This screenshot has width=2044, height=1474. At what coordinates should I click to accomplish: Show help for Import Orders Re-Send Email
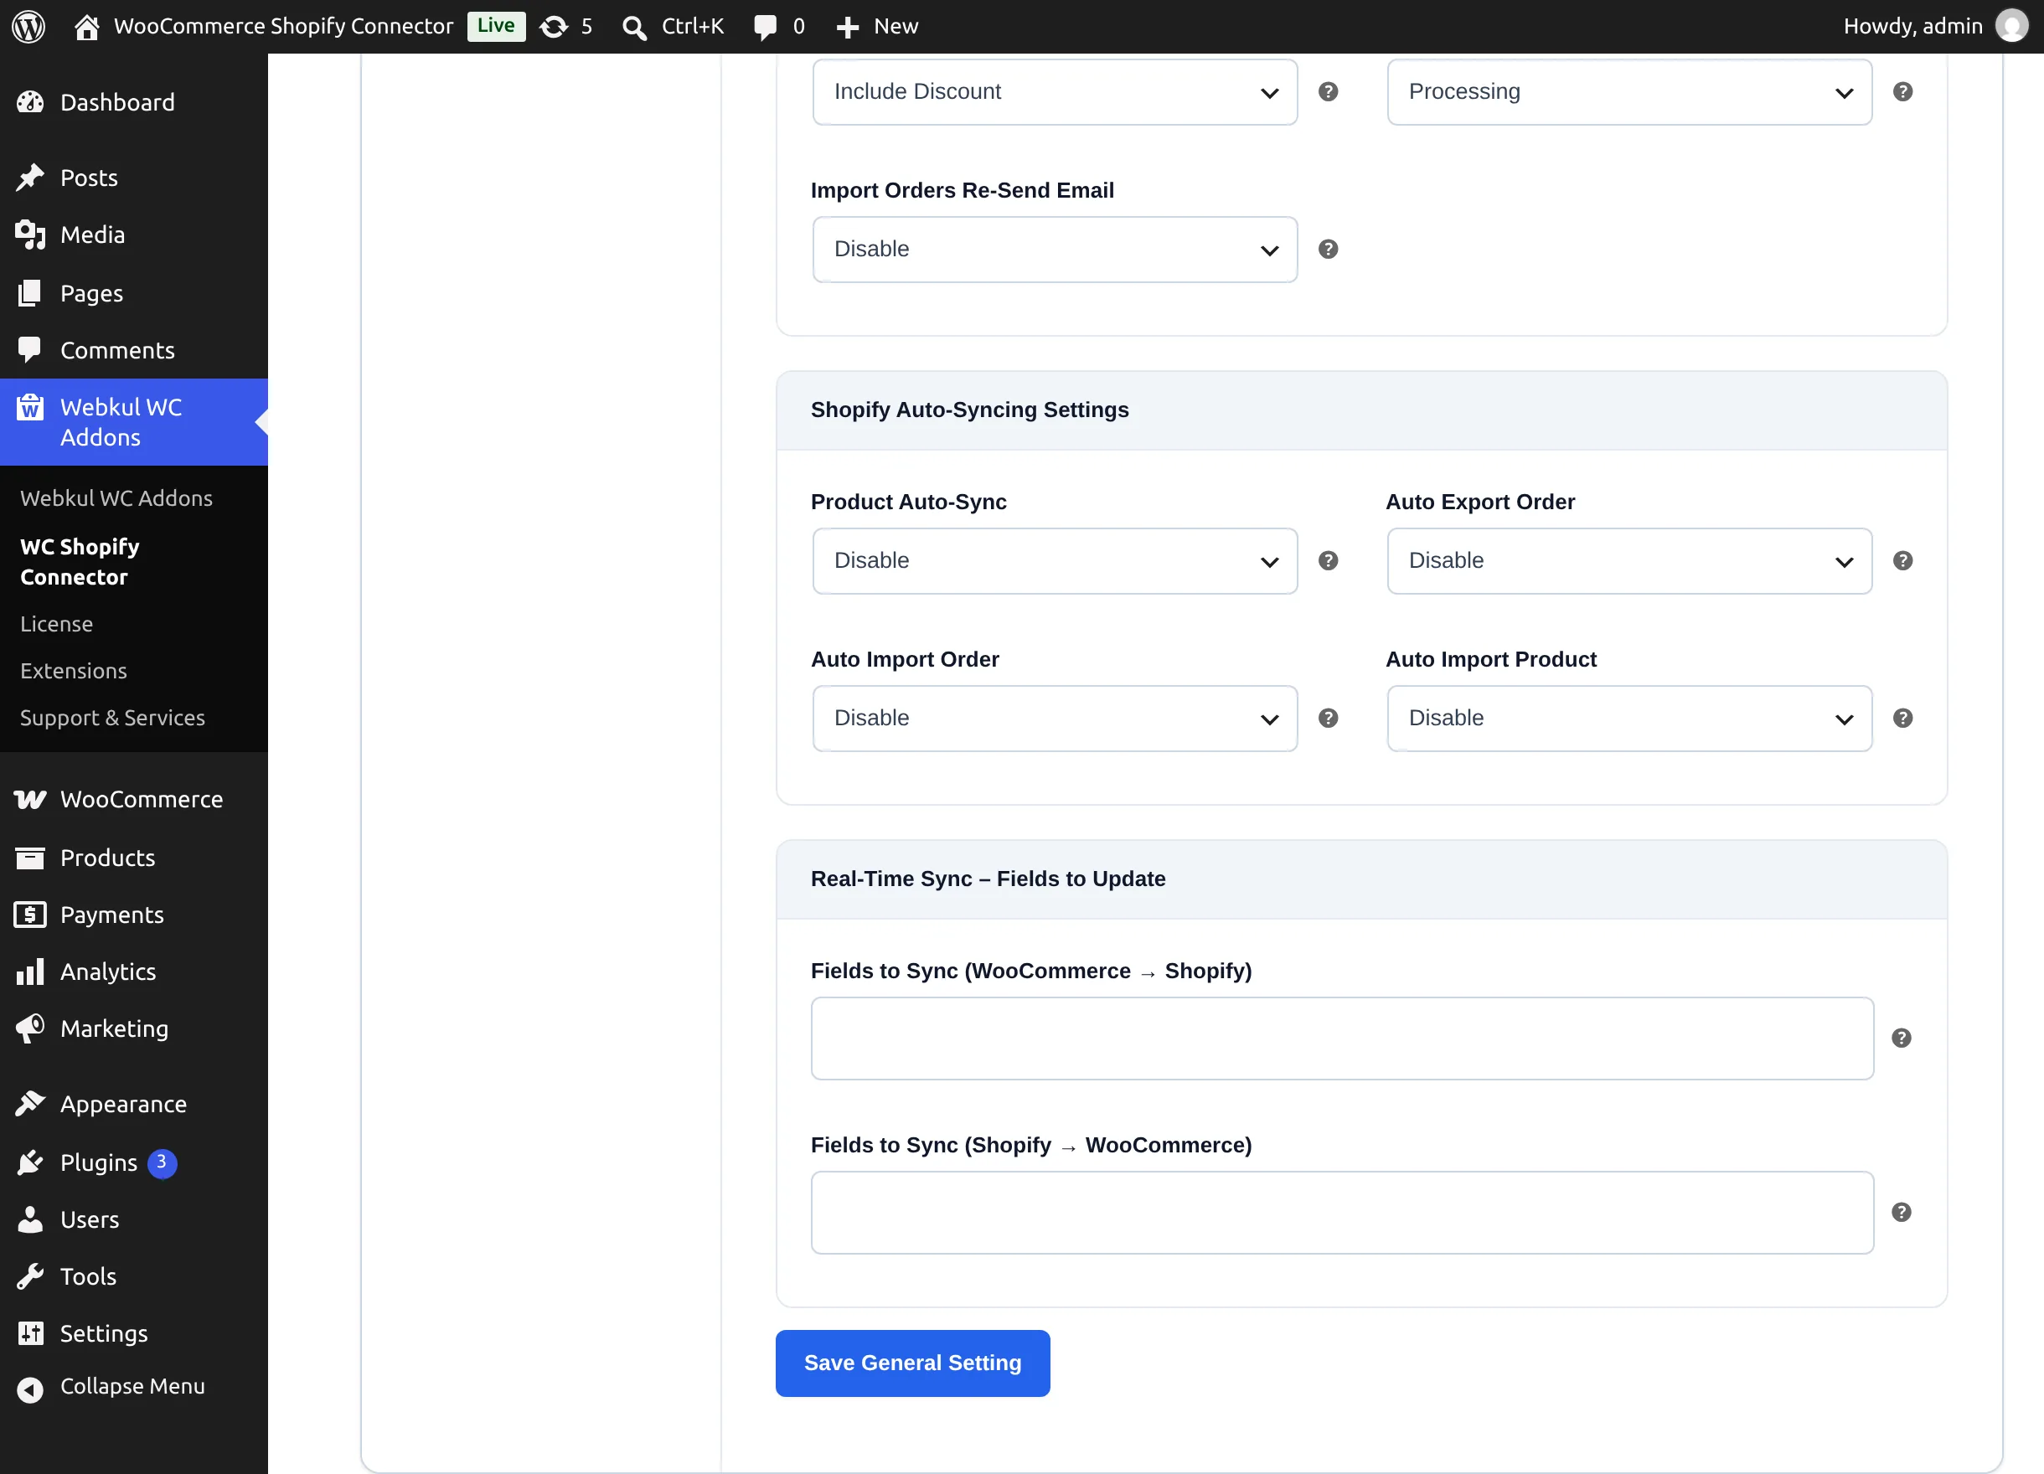[1329, 250]
